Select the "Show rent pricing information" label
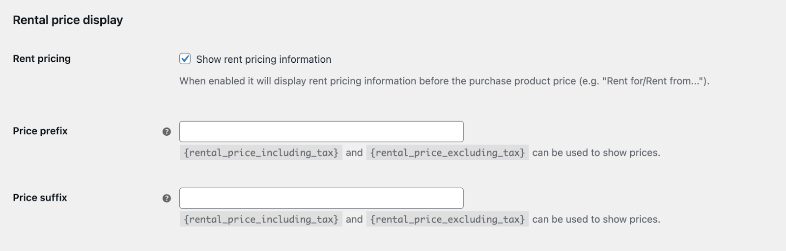The width and height of the screenshot is (786, 251). pos(264,59)
